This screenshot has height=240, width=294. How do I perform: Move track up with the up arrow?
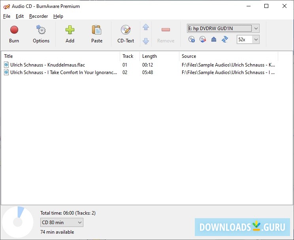[146, 27]
